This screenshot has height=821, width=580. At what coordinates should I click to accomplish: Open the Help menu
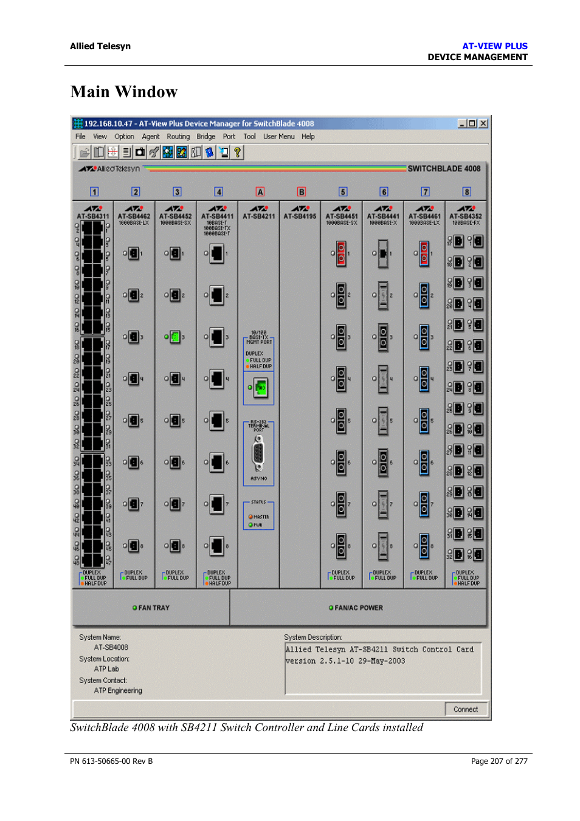pyautogui.click(x=308, y=137)
